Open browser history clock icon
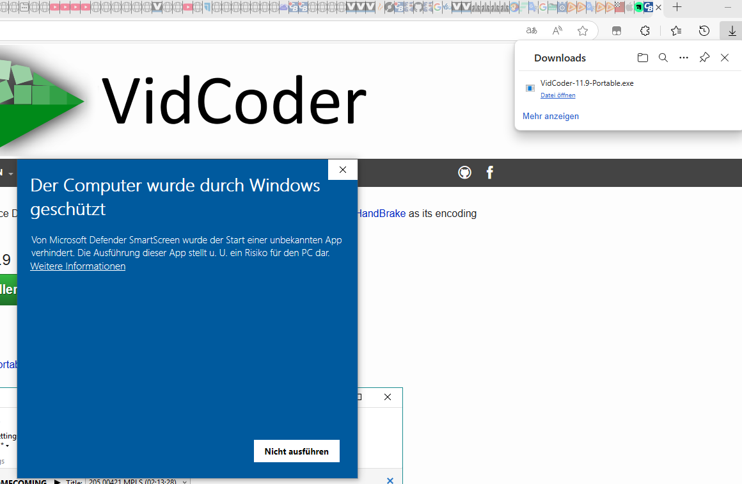This screenshot has height=484, width=742. tap(704, 31)
